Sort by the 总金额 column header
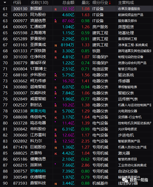Viewport: 153px width, 187px height. click(68, 3)
